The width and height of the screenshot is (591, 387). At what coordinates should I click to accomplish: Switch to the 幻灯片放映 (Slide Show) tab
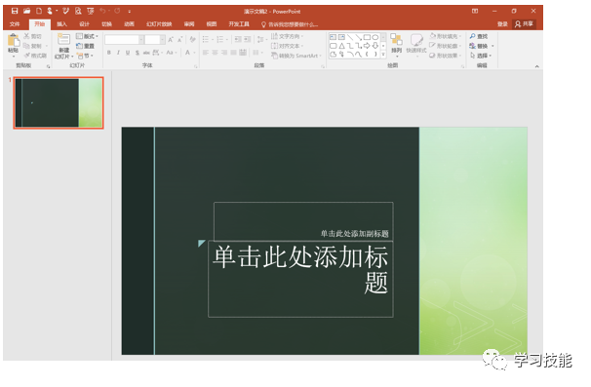pos(159,24)
